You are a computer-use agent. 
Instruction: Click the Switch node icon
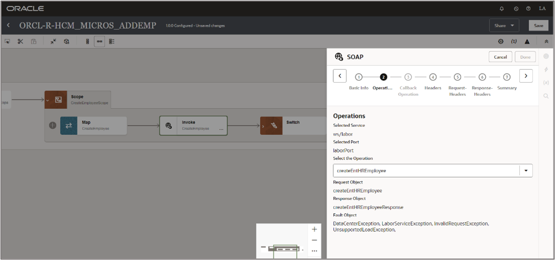[x=273, y=125]
